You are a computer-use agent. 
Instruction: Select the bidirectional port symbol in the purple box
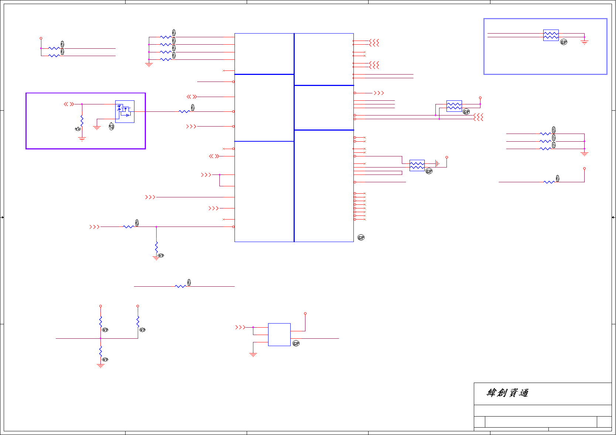(x=69, y=104)
